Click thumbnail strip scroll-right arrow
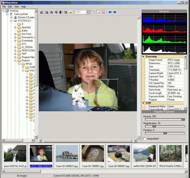Image resolution: width=190 pixels, height=178 pixels. [x=186, y=171]
